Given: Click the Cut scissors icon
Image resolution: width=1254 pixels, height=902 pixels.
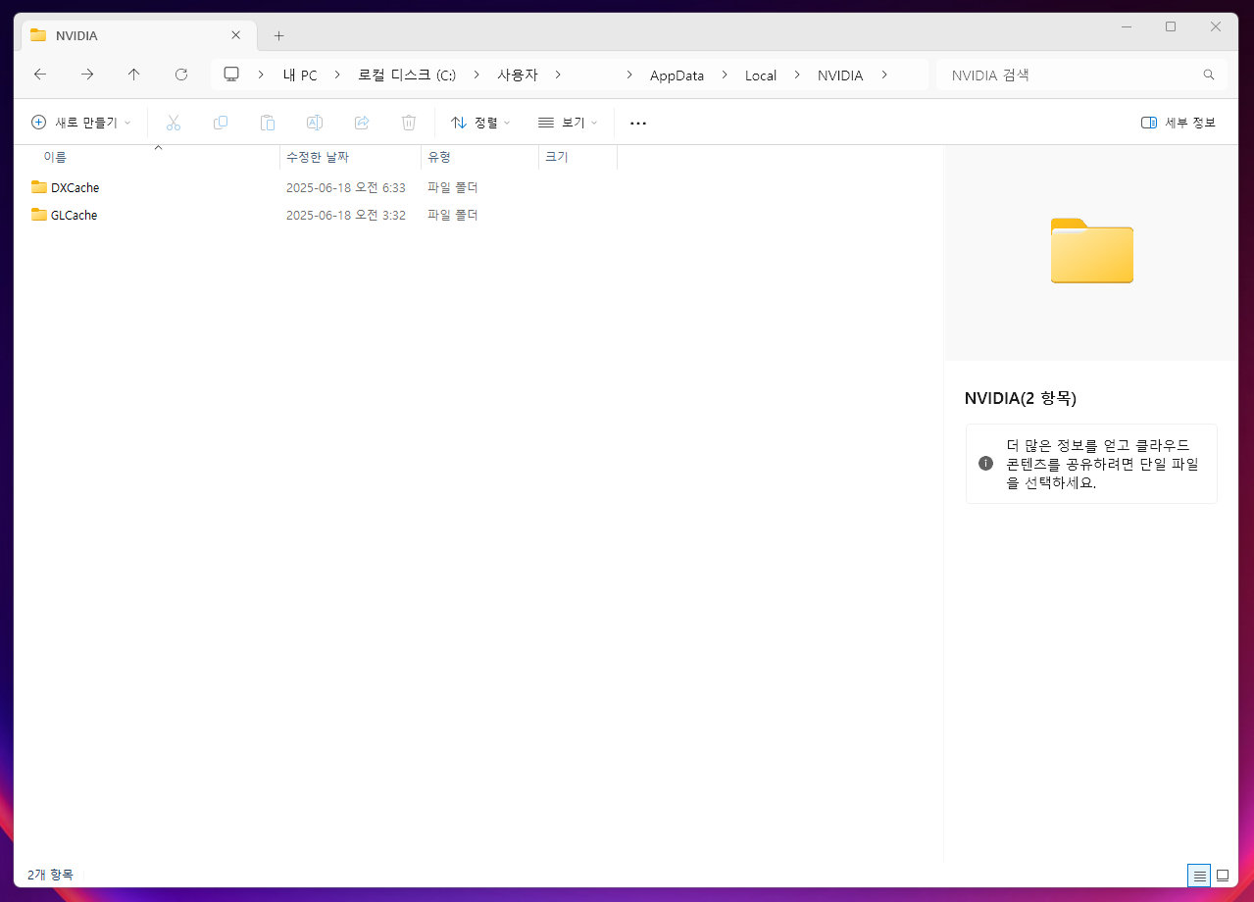Looking at the screenshot, I should pyautogui.click(x=174, y=123).
